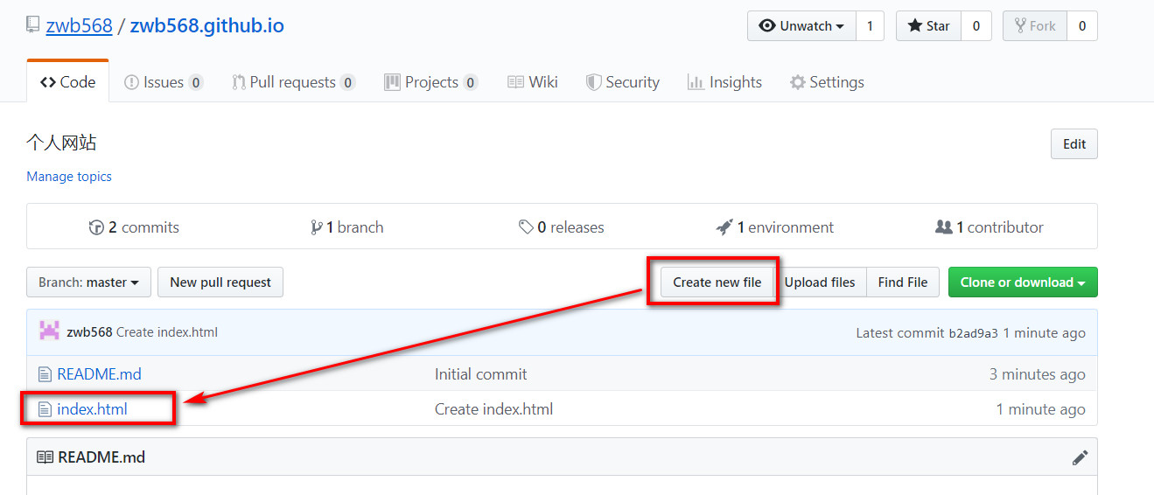This screenshot has height=495, width=1154.
Task: View the 2 commits history
Action: pos(134,227)
